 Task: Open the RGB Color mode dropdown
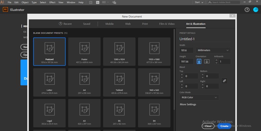point(199,97)
